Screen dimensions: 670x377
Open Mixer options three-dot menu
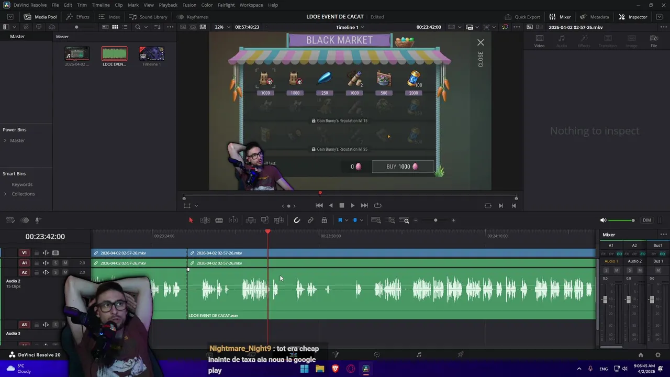pyautogui.click(x=663, y=235)
